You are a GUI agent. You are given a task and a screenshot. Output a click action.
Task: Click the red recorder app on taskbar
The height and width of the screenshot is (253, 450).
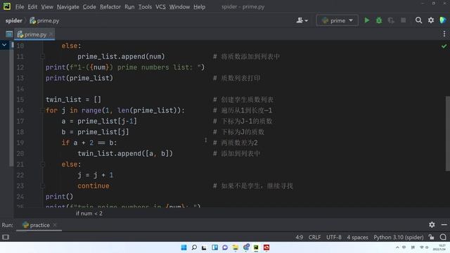pyautogui.click(x=266, y=247)
